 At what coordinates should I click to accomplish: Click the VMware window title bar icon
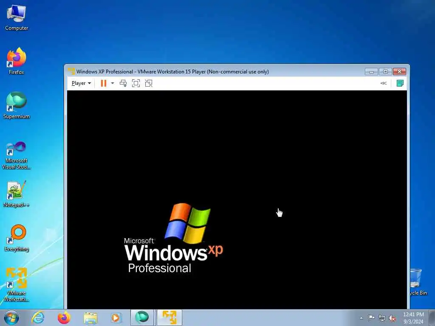71,71
